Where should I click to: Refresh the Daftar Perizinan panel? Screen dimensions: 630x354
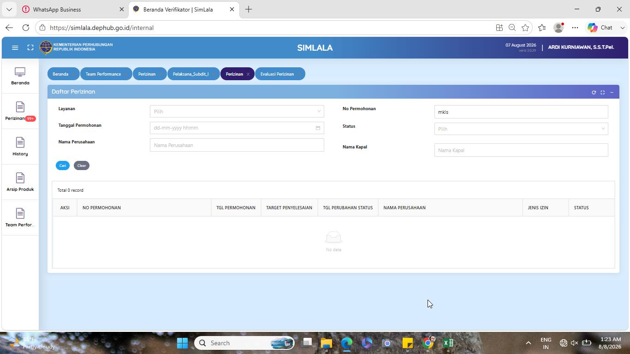[594, 92]
